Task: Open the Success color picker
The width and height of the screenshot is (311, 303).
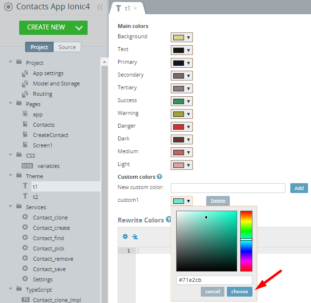Action: pyautogui.click(x=182, y=101)
